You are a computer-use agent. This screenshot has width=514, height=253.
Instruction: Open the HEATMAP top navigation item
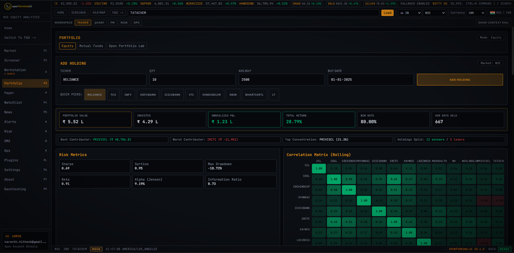[99, 13]
